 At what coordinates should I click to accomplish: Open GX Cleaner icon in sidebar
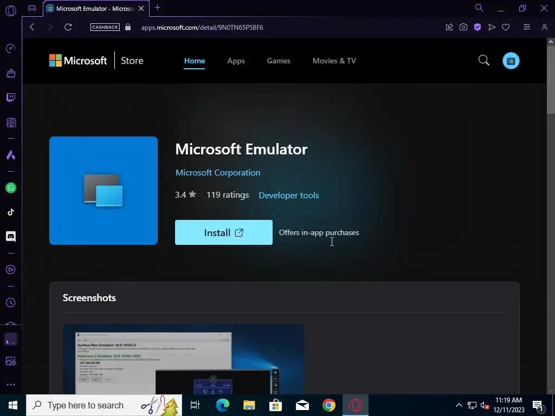click(x=11, y=73)
